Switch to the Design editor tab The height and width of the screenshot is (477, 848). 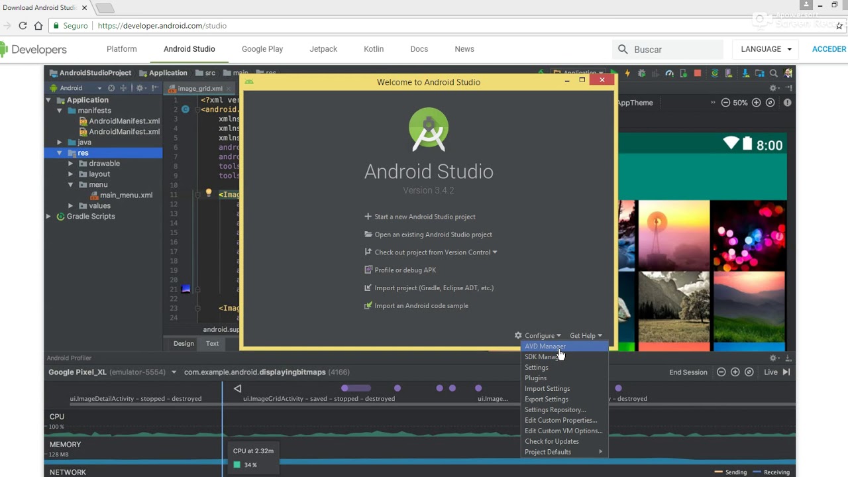[184, 344]
